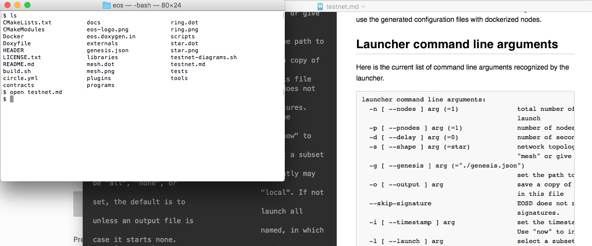Click the '--skip-signature' option line
The image size is (592, 246).
click(400, 203)
